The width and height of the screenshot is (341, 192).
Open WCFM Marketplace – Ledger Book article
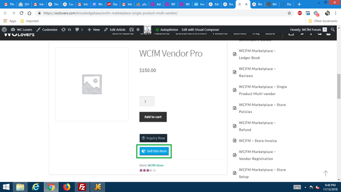[x=257, y=54]
